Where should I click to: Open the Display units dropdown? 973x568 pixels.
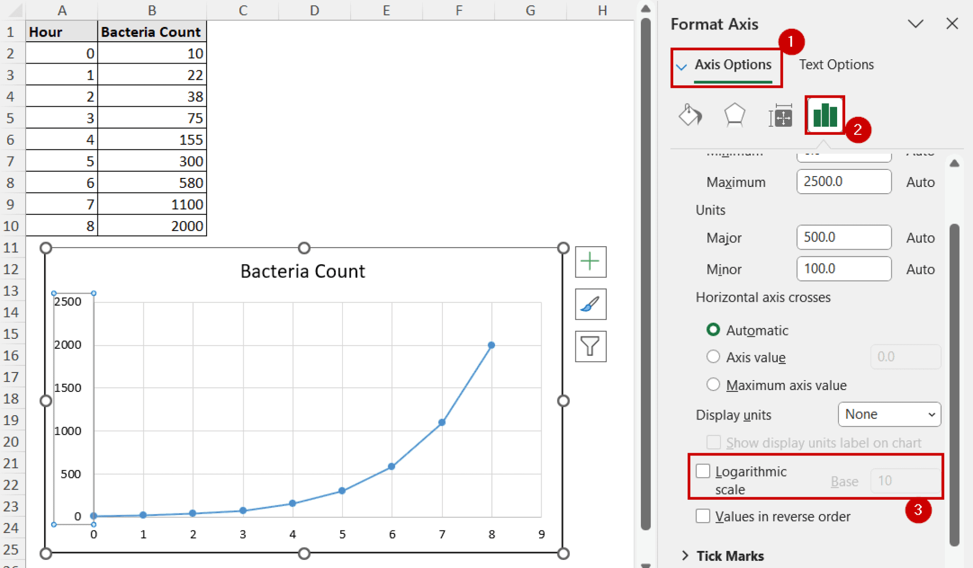(x=889, y=414)
